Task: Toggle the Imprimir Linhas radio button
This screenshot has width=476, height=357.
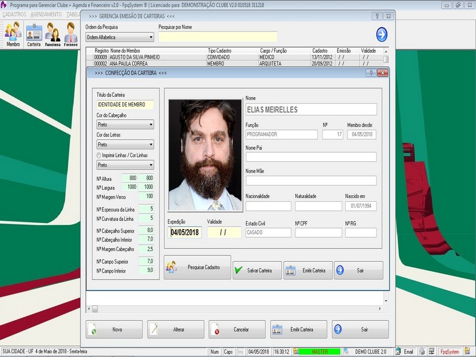Action: coord(99,155)
